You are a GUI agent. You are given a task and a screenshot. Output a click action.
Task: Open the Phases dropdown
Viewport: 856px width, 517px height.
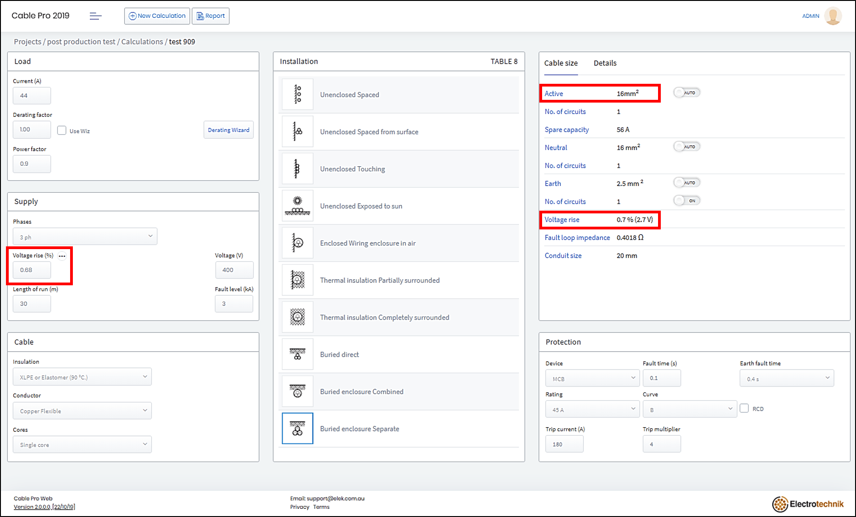tap(85, 237)
